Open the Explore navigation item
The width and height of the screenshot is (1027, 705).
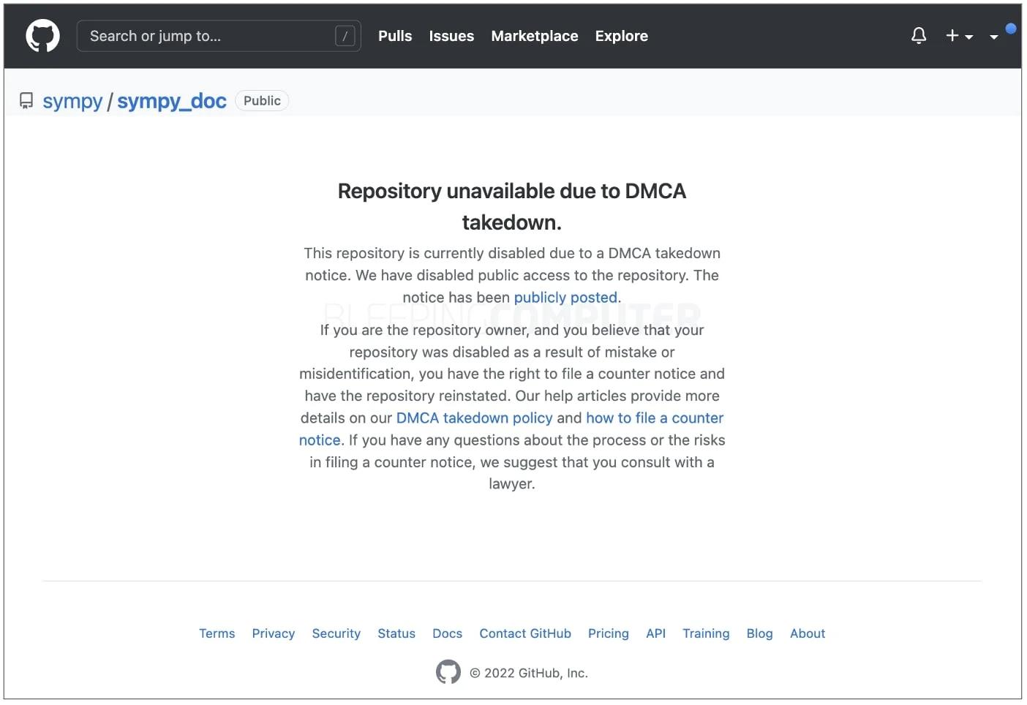pyautogui.click(x=621, y=35)
